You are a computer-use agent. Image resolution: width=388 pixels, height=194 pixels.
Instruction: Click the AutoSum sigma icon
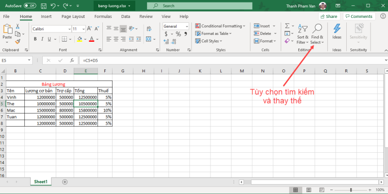click(287, 26)
